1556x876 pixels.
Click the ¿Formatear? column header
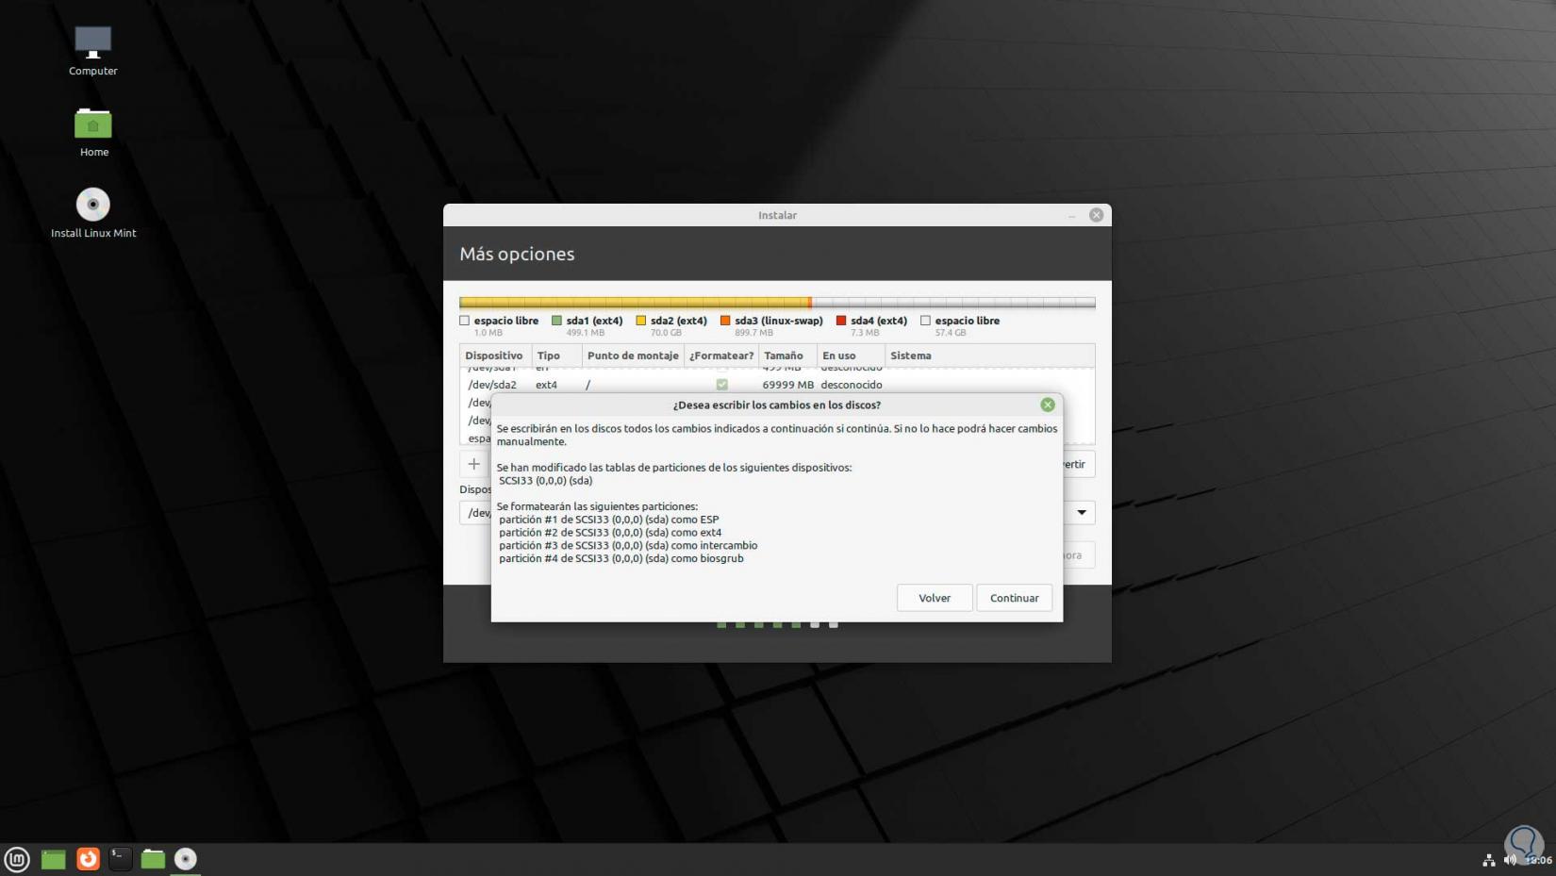pyautogui.click(x=721, y=355)
